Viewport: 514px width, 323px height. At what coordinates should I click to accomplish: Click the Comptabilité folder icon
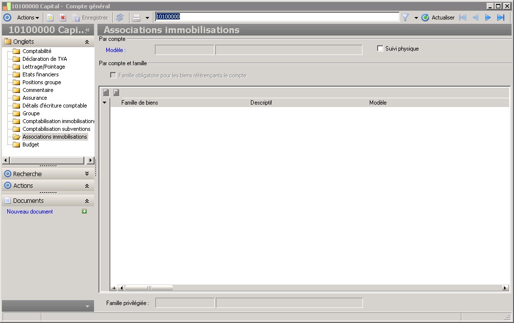coord(17,51)
